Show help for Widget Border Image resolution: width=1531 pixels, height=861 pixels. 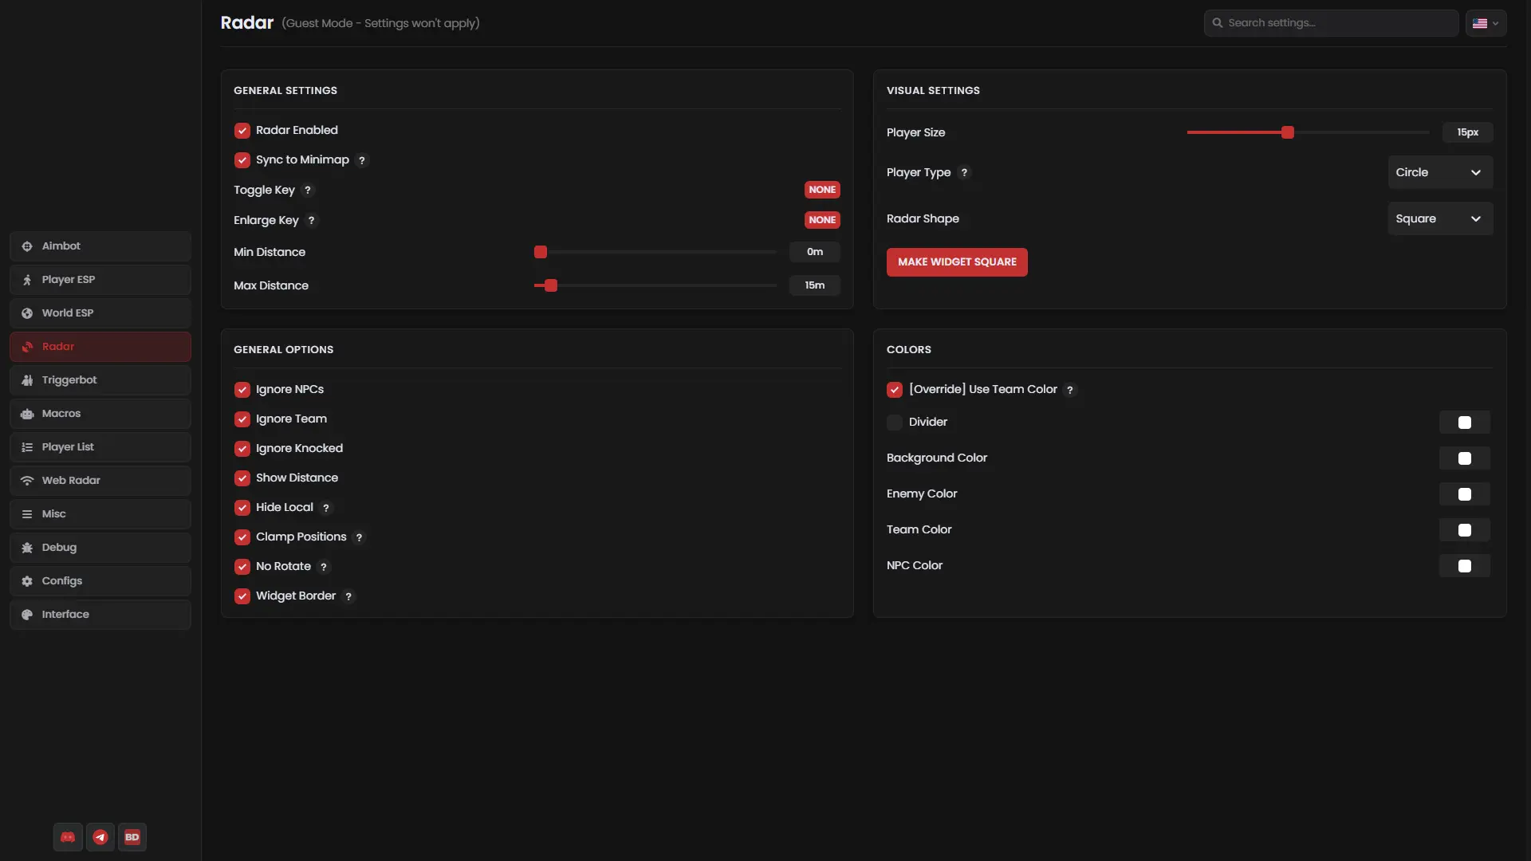[348, 596]
